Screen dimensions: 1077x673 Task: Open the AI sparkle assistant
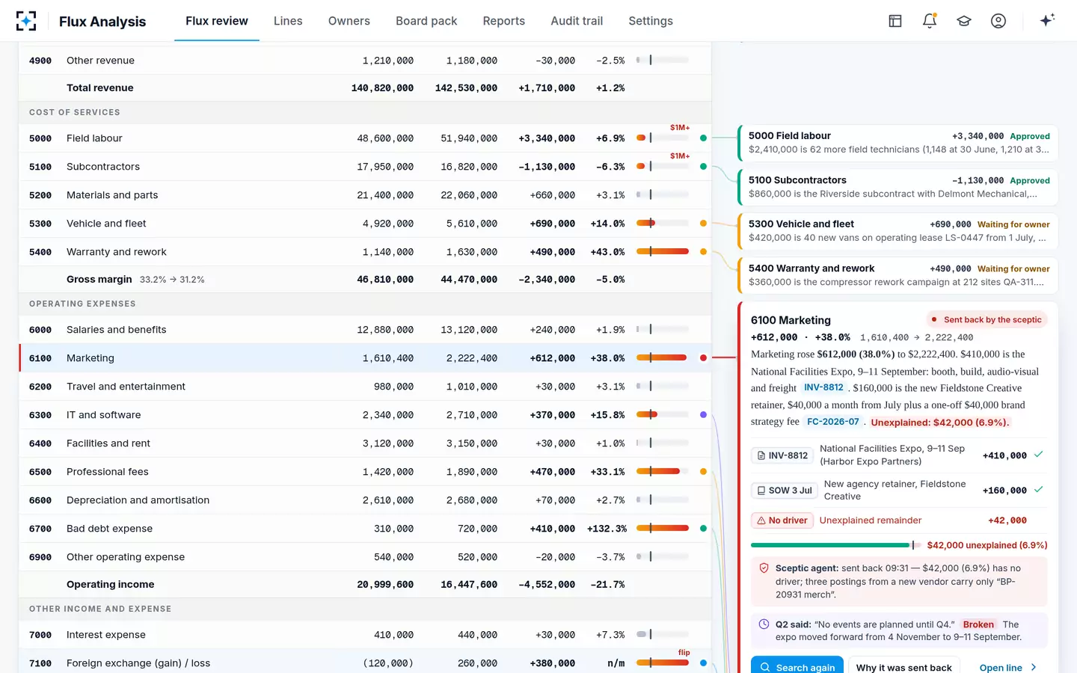coord(1047,20)
